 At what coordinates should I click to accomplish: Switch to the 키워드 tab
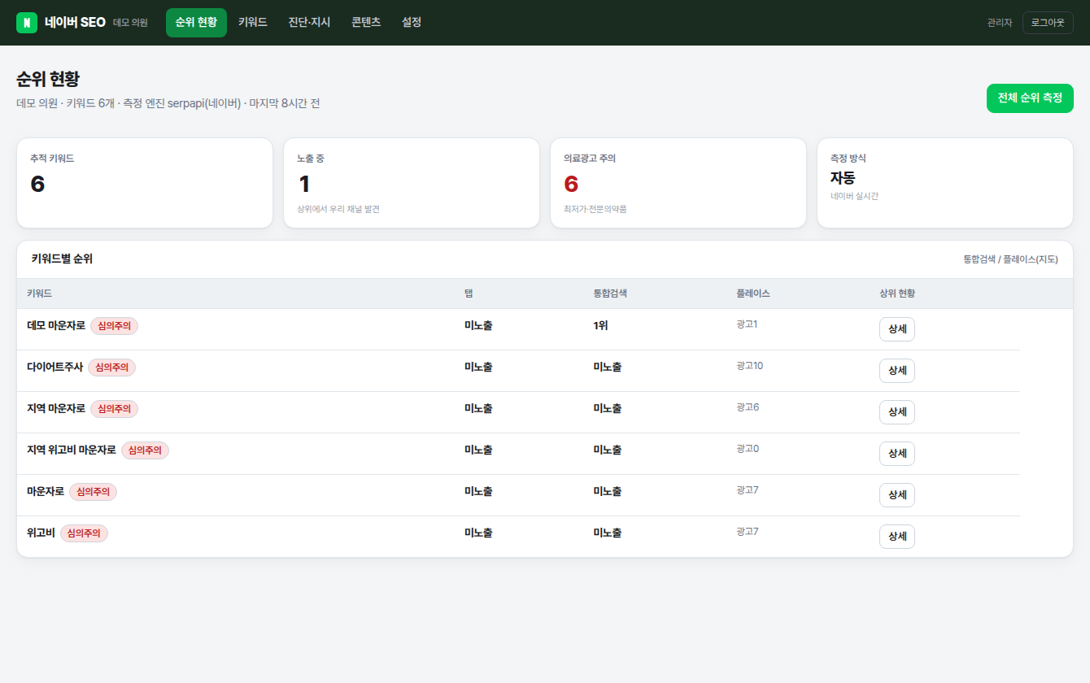point(253,23)
